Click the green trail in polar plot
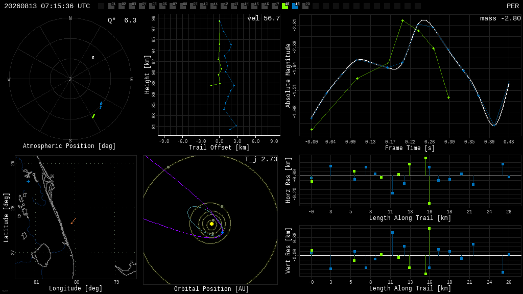Viewport: 523px width, 294px height. pos(93,116)
